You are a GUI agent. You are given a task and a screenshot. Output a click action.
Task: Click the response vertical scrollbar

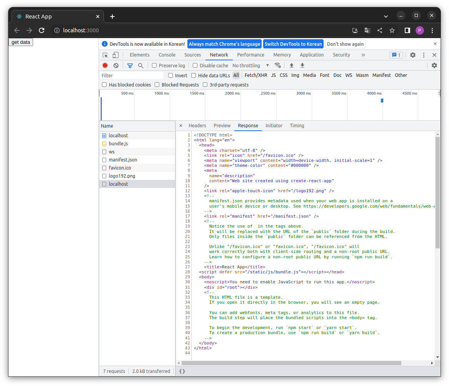pos(437,192)
